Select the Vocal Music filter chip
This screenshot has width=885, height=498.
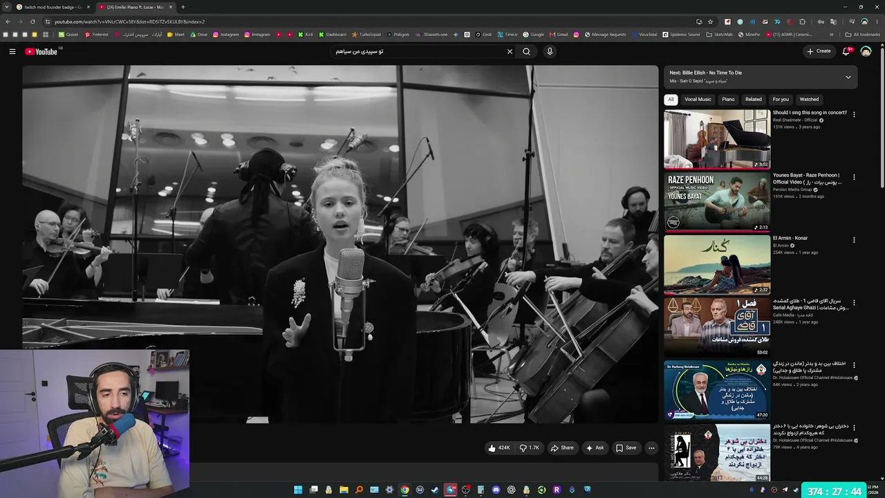[x=698, y=100]
